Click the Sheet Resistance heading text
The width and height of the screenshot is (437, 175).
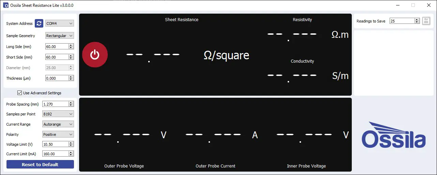tap(182, 20)
